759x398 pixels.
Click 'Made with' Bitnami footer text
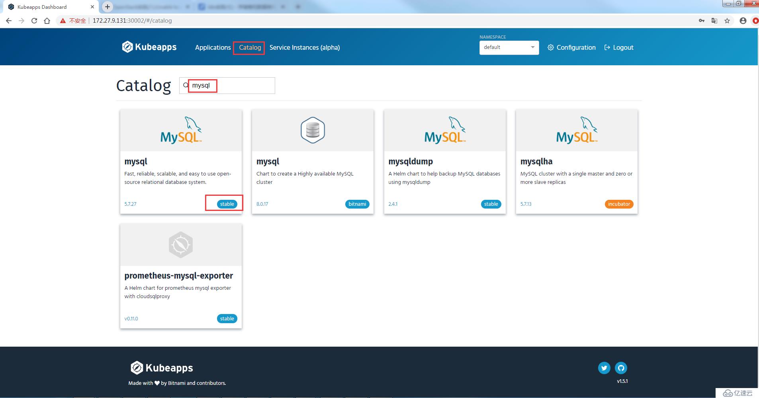[x=177, y=383]
